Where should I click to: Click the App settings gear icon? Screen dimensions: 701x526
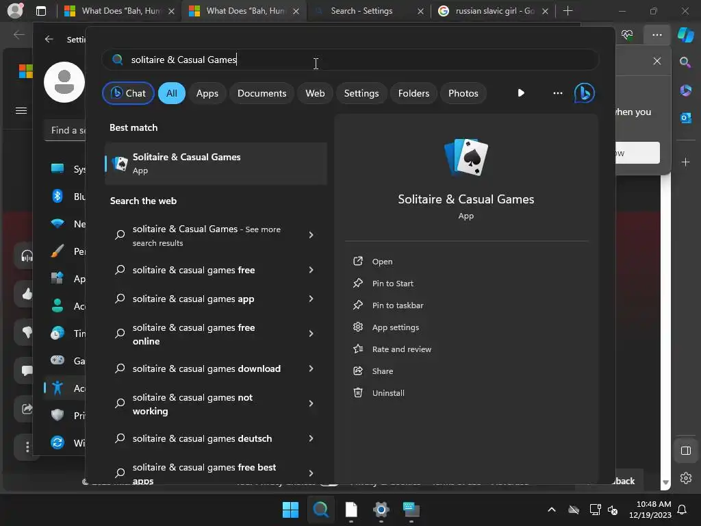tap(357, 327)
